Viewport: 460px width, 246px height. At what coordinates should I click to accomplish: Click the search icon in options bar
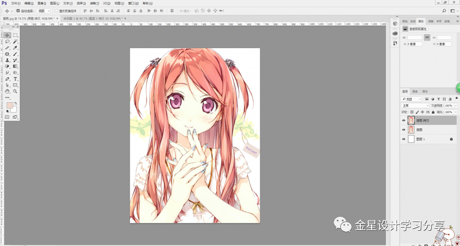[444, 11]
